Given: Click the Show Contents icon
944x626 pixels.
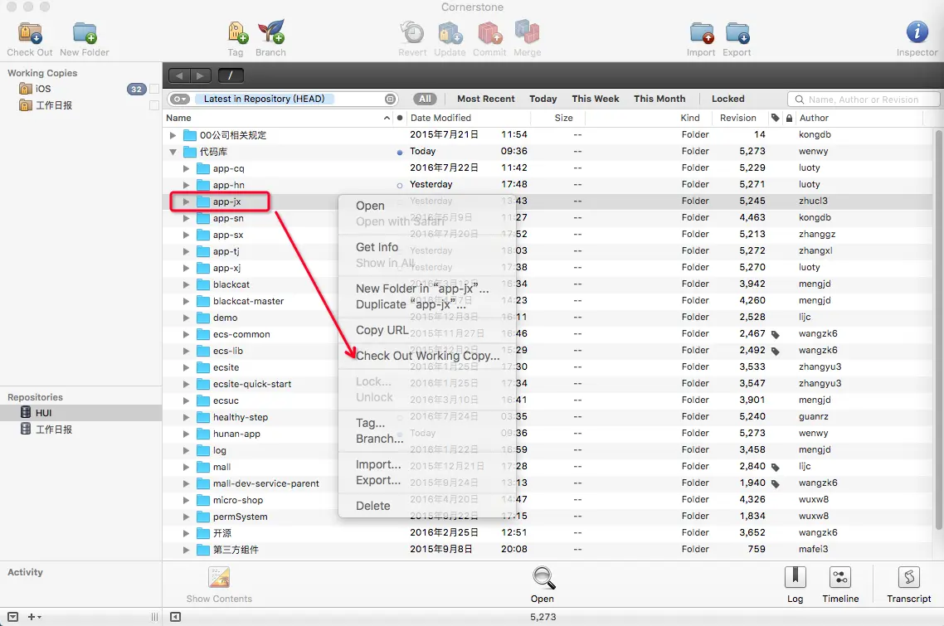Looking at the screenshot, I should [x=219, y=578].
